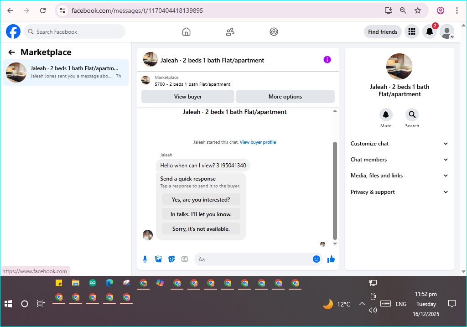Send quick reply 'Sorry, it's not available.'
The width and height of the screenshot is (467, 327).
click(201, 229)
